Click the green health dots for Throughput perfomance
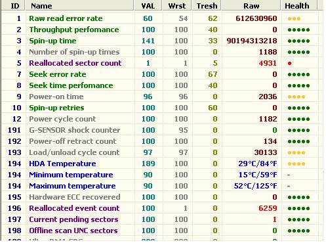The width and height of the screenshot is (326, 243). click(x=298, y=30)
